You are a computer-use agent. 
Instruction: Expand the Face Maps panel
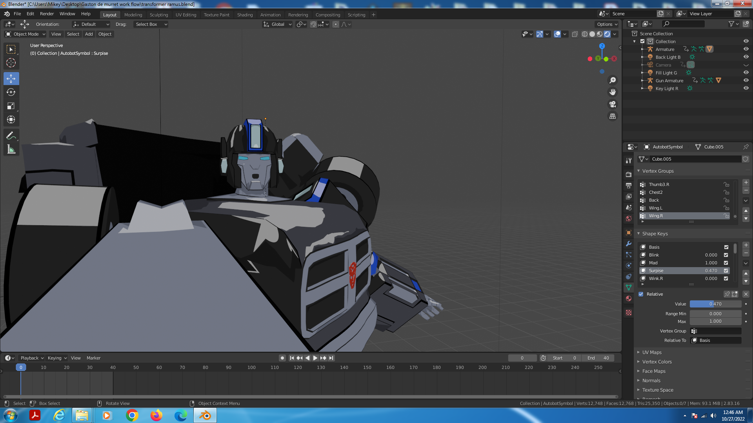point(654,371)
